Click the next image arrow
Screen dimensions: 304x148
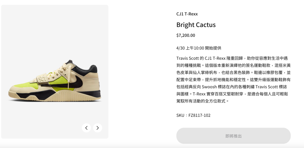click(98, 128)
